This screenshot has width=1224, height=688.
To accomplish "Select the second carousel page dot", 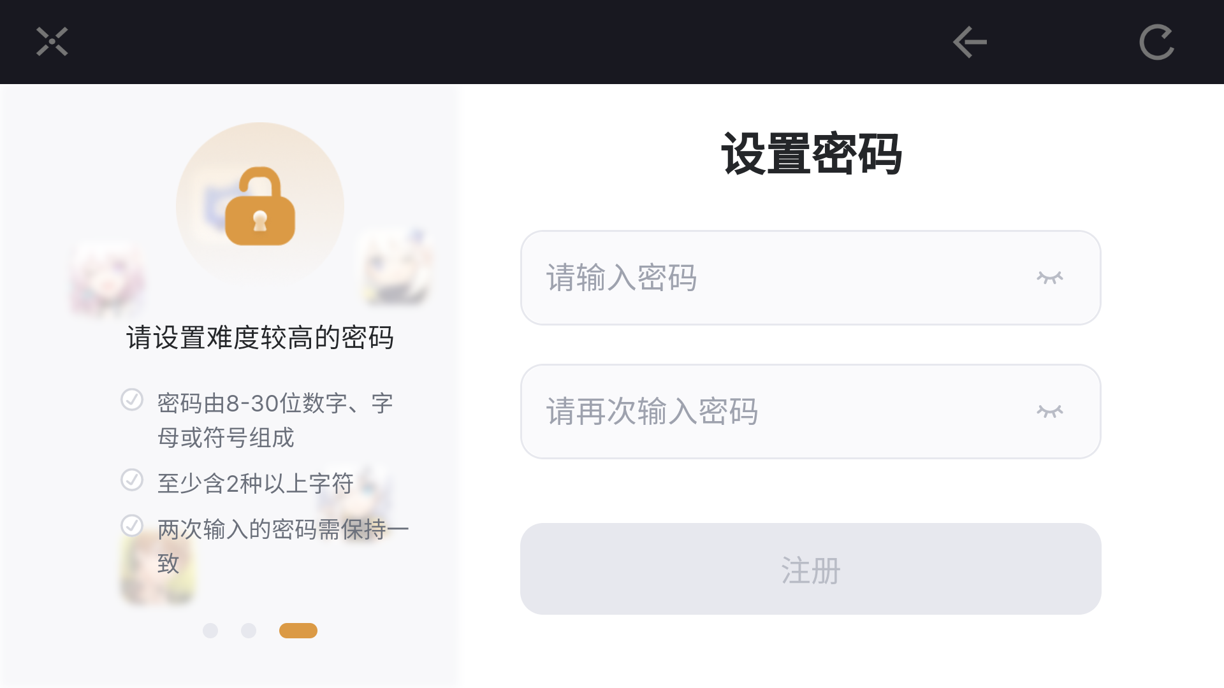I will 249,631.
